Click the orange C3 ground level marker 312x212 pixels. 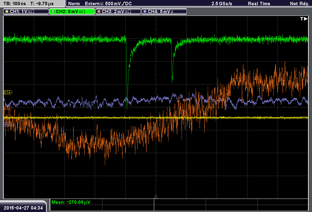pos(8,108)
